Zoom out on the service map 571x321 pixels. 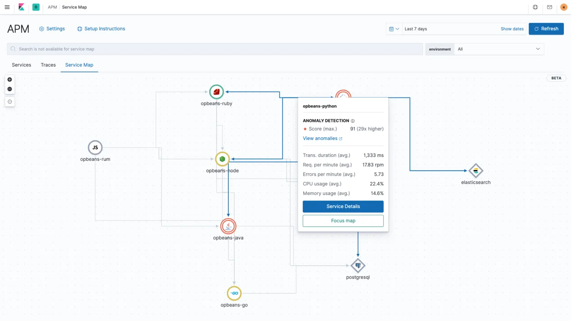click(x=10, y=89)
